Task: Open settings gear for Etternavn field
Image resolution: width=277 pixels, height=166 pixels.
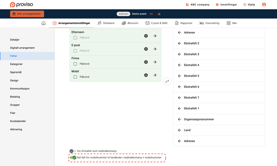Action: point(146,36)
